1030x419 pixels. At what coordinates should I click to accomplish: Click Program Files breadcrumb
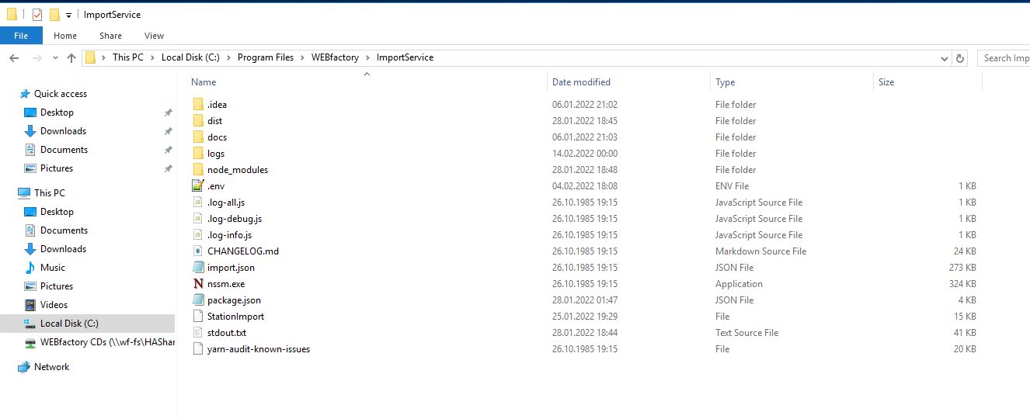(266, 57)
